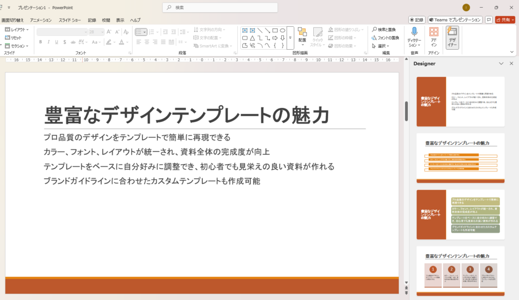Switch to the Slide Show (スライド ショー) tab
Viewport: 519px width, 300px height.
pos(69,20)
